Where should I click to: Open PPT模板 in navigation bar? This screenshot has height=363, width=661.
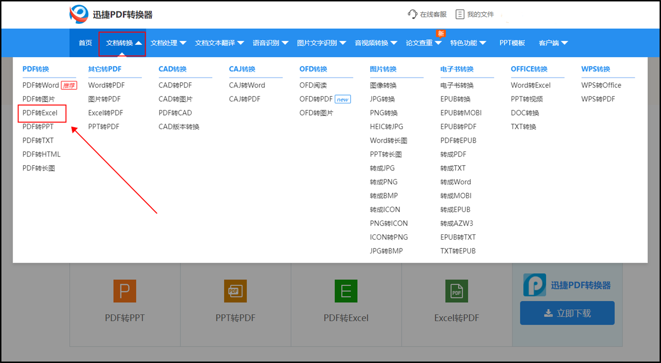512,43
